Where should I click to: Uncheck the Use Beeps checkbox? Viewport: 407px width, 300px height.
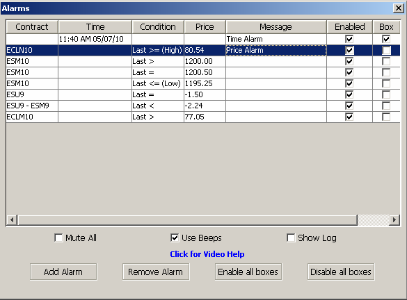coord(175,237)
